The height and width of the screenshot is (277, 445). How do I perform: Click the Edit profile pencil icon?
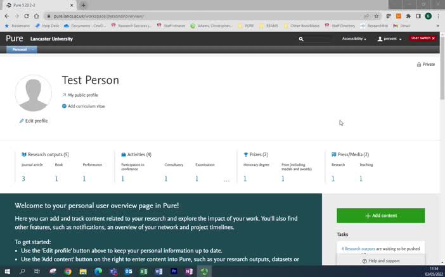(x=22, y=121)
